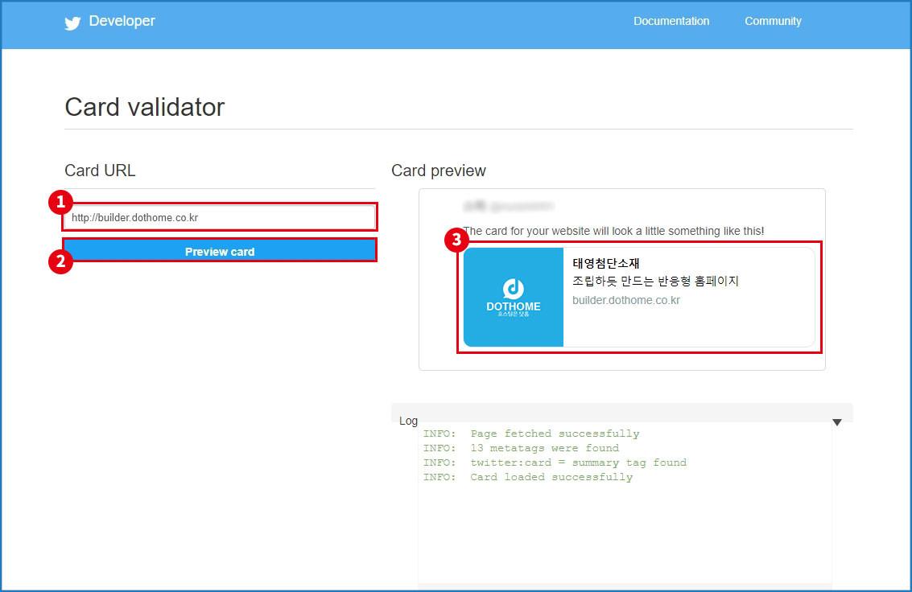Click the "Page fetched successfully" log line
This screenshot has width=912, height=592.
click(x=531, y=434)
